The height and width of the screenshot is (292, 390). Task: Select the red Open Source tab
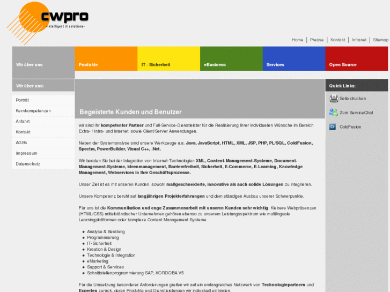[x=357, y=58]
